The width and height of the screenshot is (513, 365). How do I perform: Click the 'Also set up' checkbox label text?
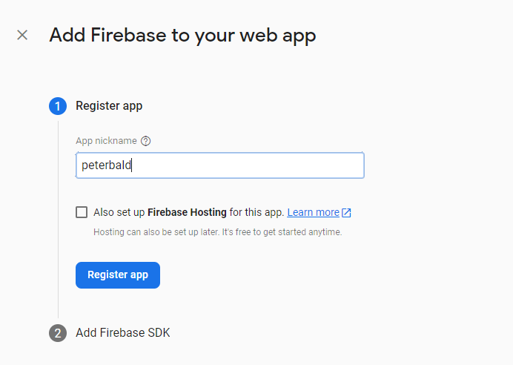(x=119, y=212)
